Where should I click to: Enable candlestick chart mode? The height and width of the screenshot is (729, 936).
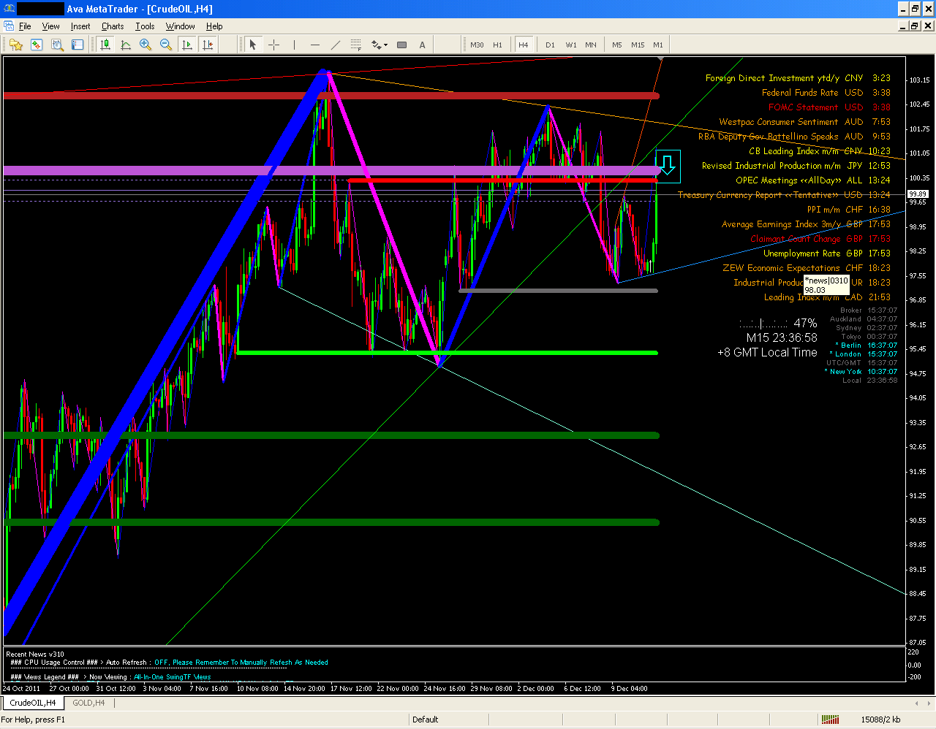click(105, 45)
